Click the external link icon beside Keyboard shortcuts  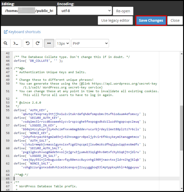pyautogui.click(x=6, y=32)
